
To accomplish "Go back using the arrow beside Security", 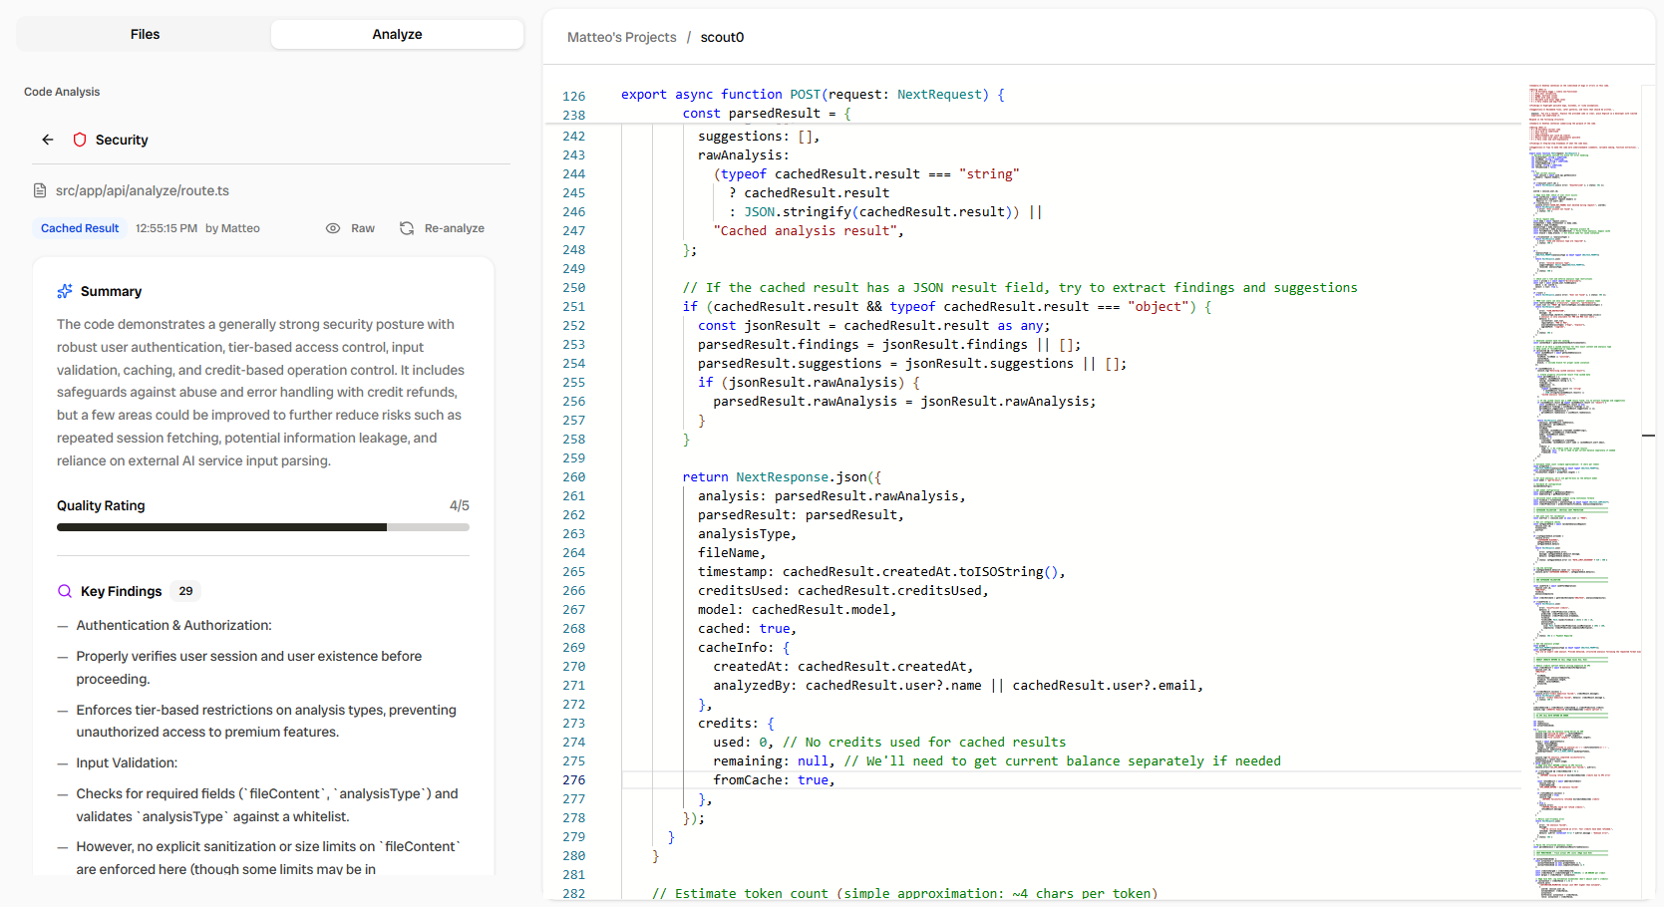I will 48,140.
